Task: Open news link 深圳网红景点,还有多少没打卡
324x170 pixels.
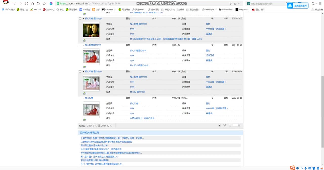Action: tap(94, 145)
